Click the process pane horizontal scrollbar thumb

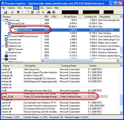pyautogui.click(x=69, y=60)
